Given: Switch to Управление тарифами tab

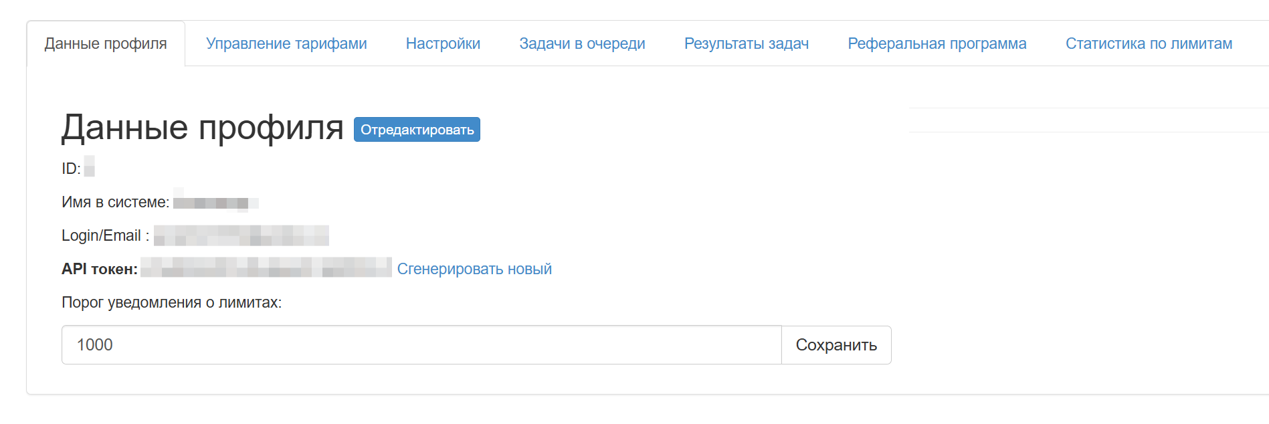Looking at the screenshot, I should point(286,43).
